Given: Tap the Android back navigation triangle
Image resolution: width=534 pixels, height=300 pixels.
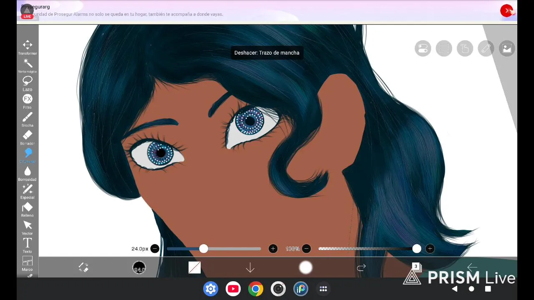Looking at the screenshot, I should coord(455,289).
